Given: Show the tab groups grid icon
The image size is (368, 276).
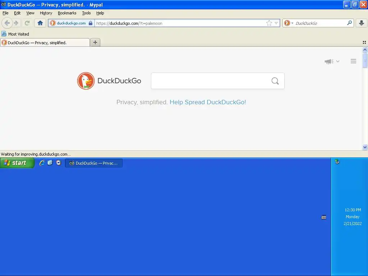Looking at the screenshot, I should (x=364, y=42).
